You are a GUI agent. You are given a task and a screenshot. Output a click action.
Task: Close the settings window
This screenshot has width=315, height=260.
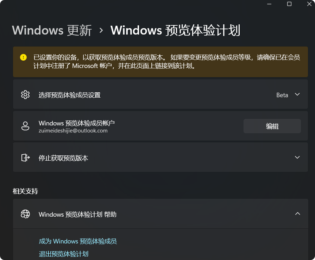pos(309,4)
